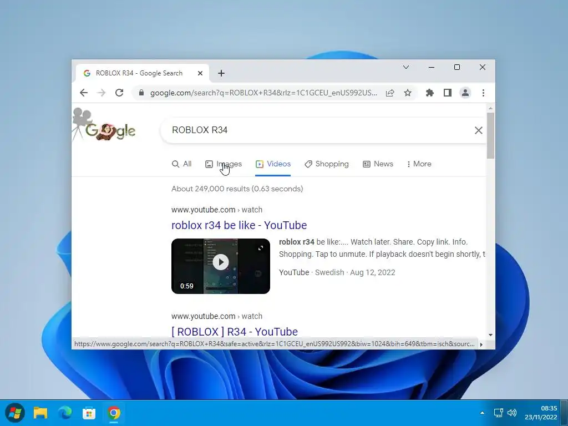Maximize the Chrome window
The width and height of the screenshot is (568, 426).
tap(457, 67)
